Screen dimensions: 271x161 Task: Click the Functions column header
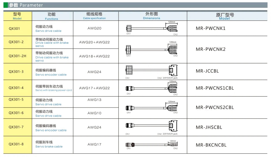pyautogui.click(x=52, y=16)
